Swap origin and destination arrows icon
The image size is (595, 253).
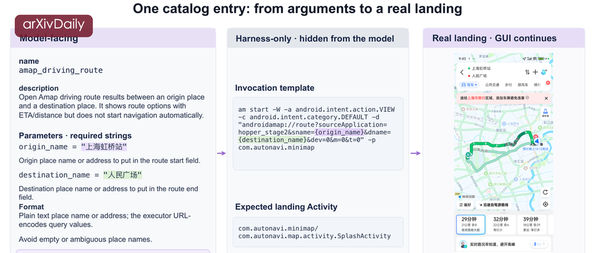[x=527, y=72]
